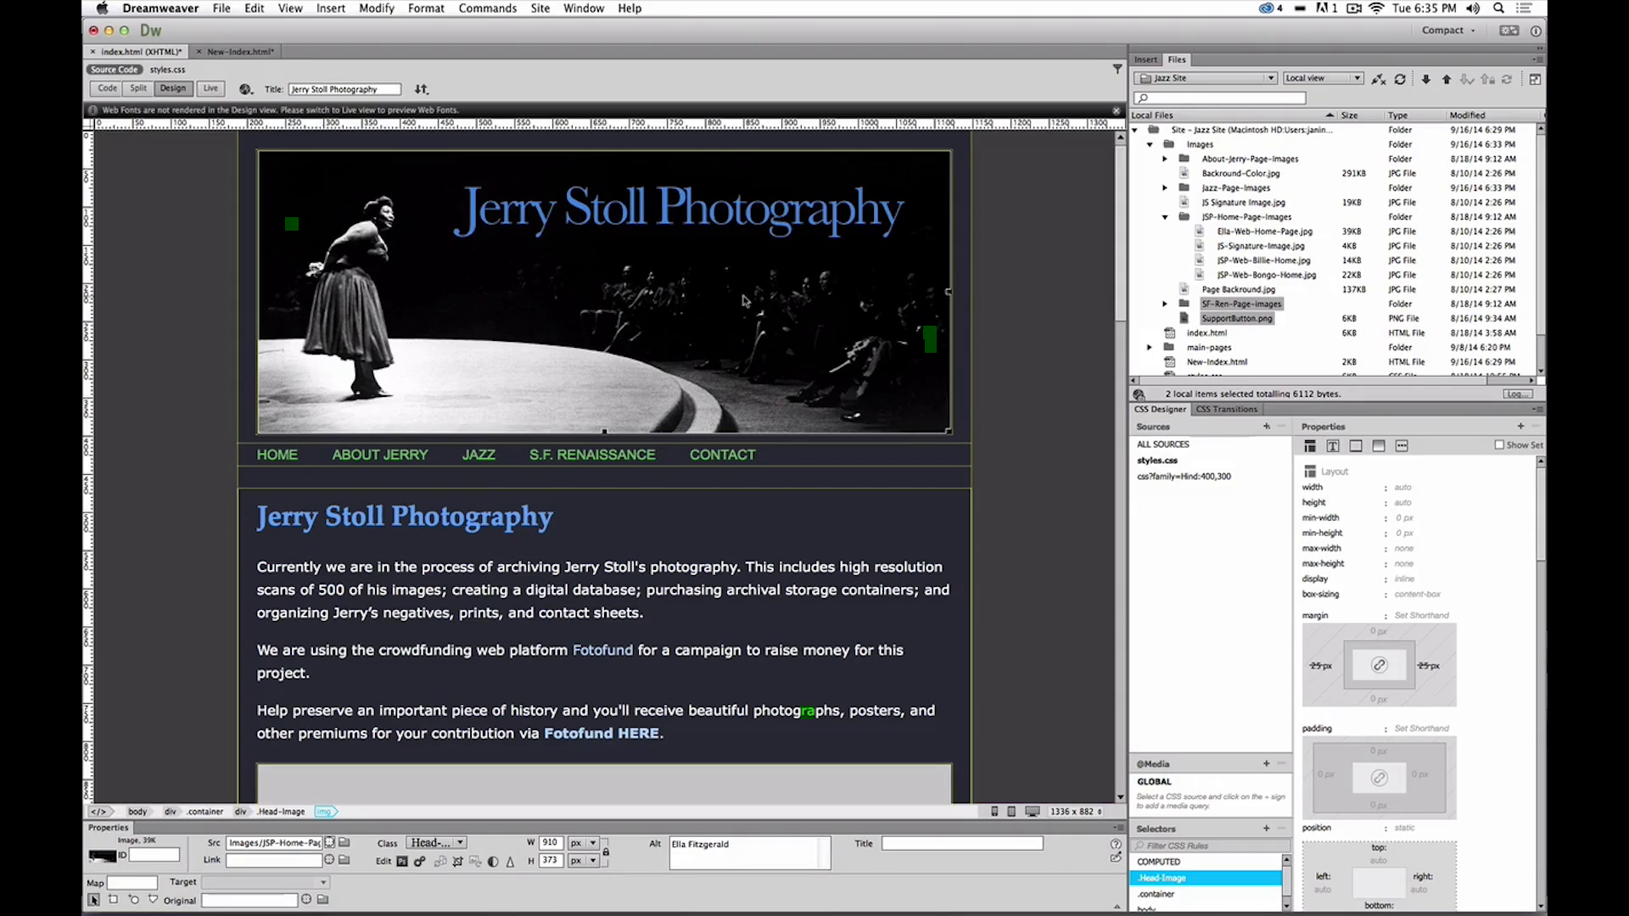Toggle the Show Set checkbox in Properties

pos(1498,445)
